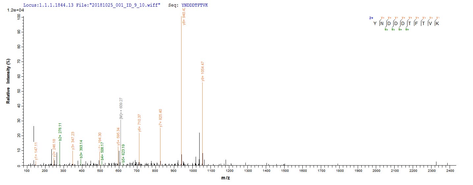Select the y7+ 825.40 fragment label
473x185 pixels.
coord(161,118)
